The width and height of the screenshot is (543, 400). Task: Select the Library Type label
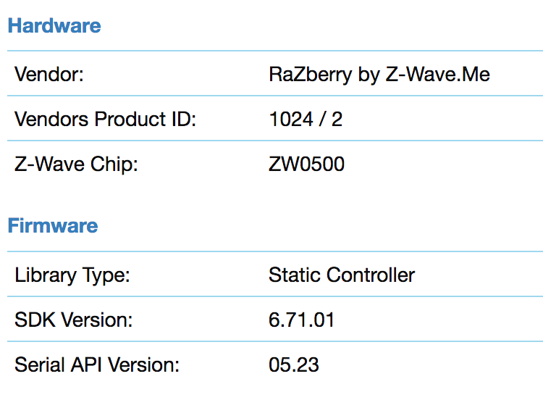click(72, 275)
